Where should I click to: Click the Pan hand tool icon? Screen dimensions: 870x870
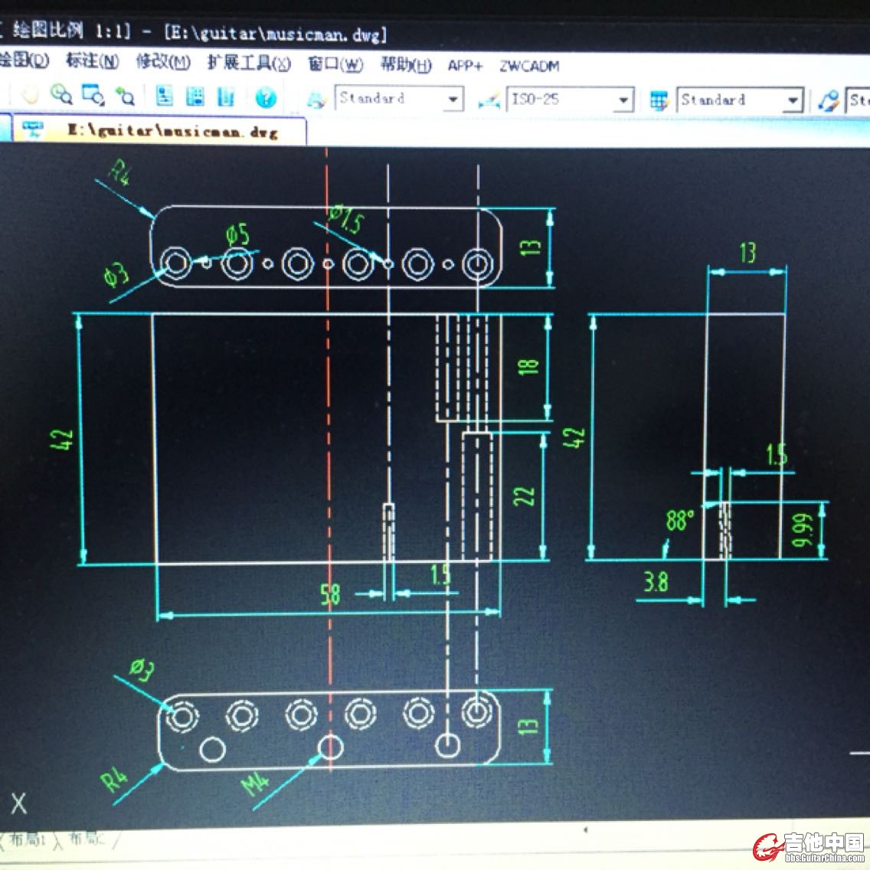pos(30,96)
